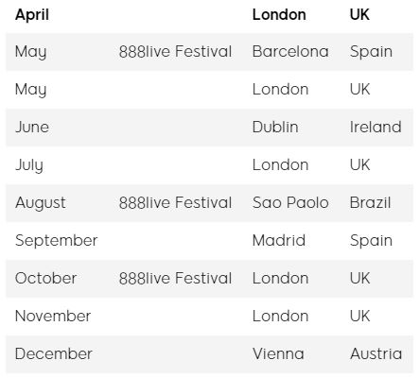Click 888live Festival in the August row
This screenshot has height=378, width=420.
175,203
